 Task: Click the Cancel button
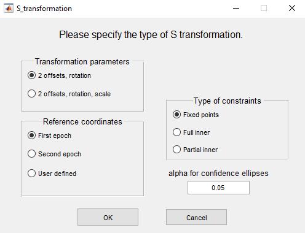point(196,217)
